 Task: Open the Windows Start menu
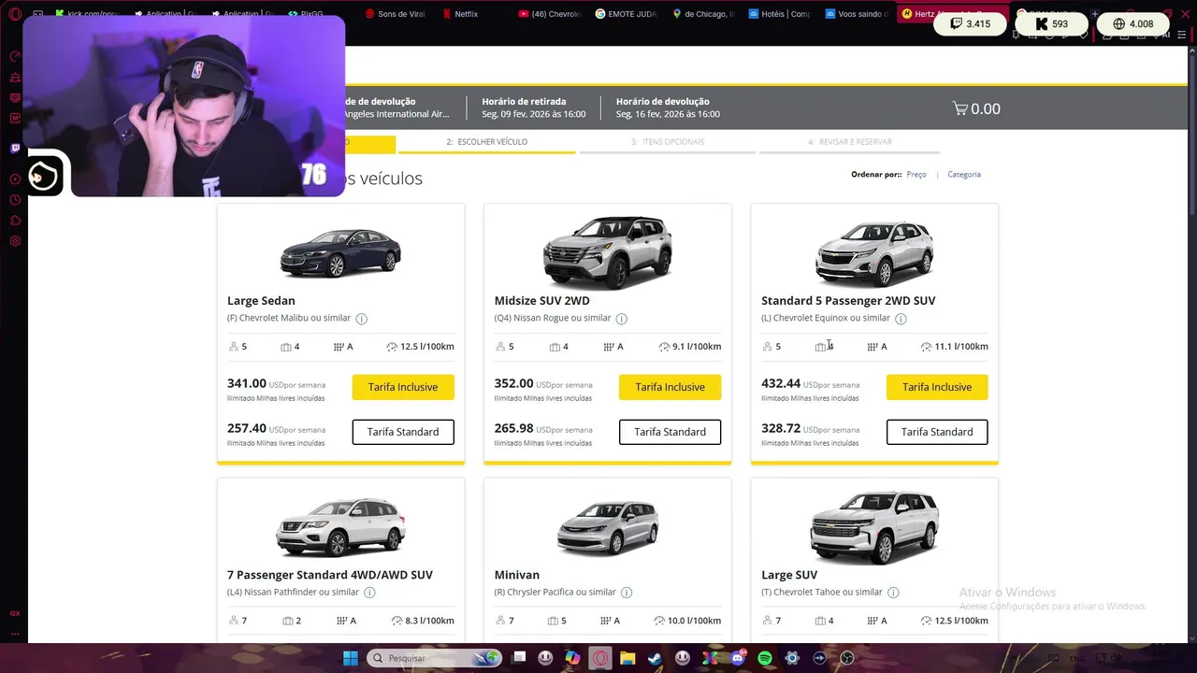tap(350, 658)
